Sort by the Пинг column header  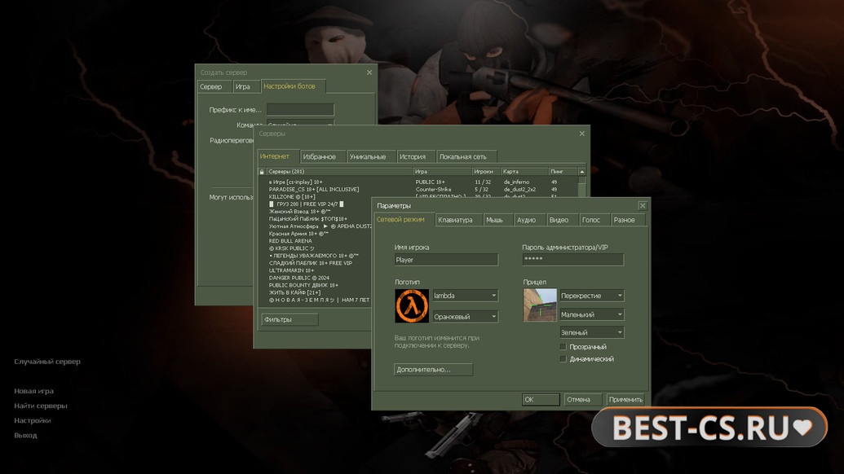pos(563,172)
